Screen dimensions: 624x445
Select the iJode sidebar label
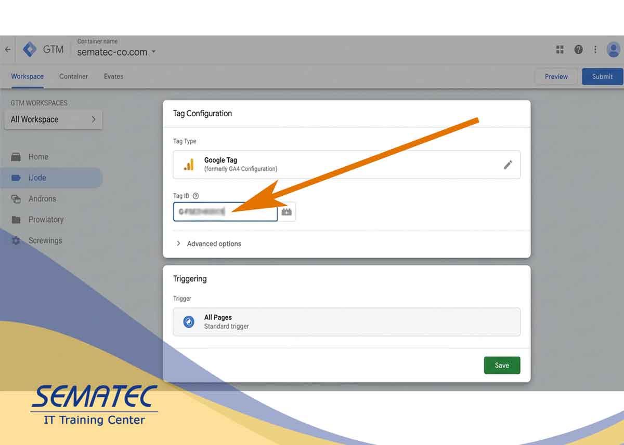point(37,178)
